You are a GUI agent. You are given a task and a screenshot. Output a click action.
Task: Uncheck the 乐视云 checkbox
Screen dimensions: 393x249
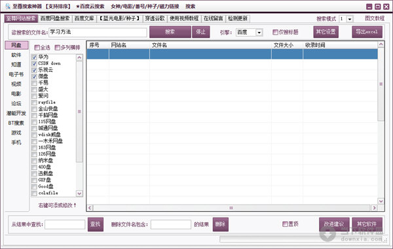34,70
